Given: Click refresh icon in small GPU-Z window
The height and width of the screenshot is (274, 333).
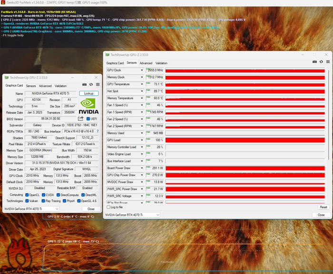Looking at the screenshot, I should tap(91, 84).
